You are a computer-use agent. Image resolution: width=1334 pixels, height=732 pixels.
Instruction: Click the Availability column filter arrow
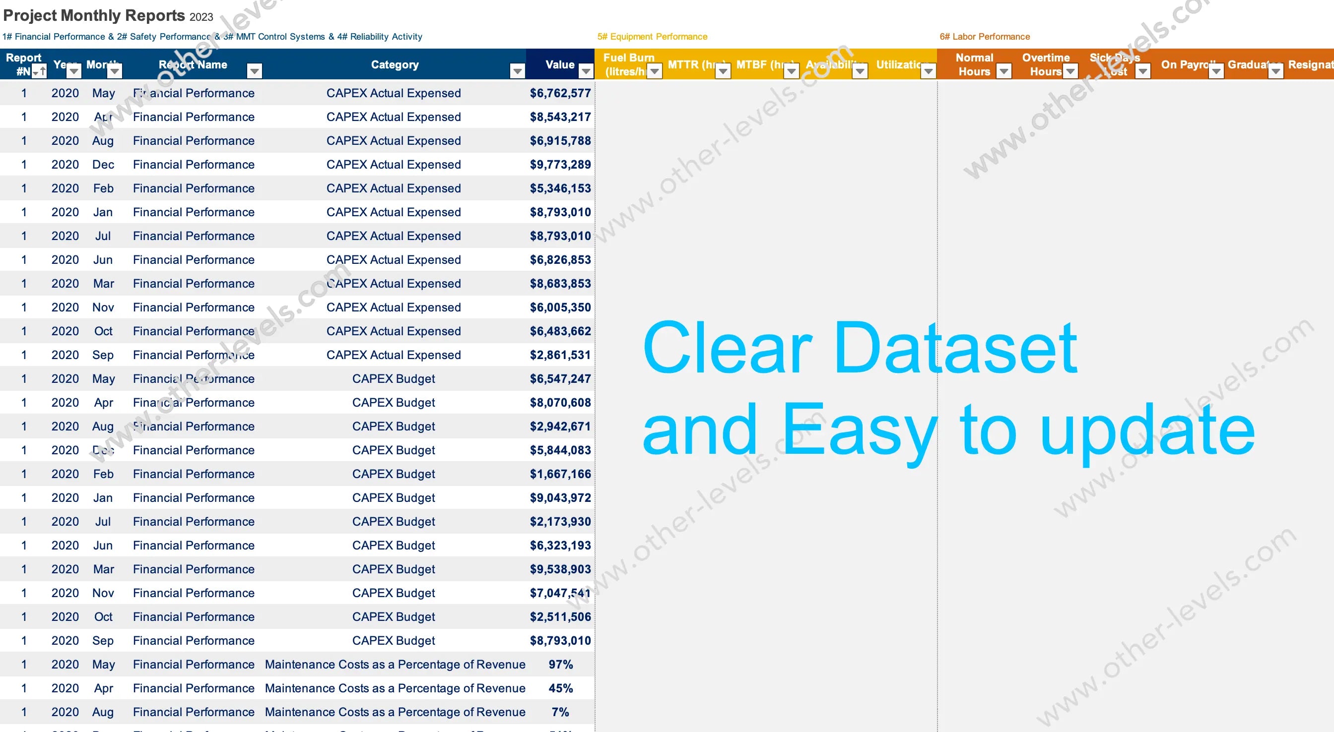(x=860, y=71)
